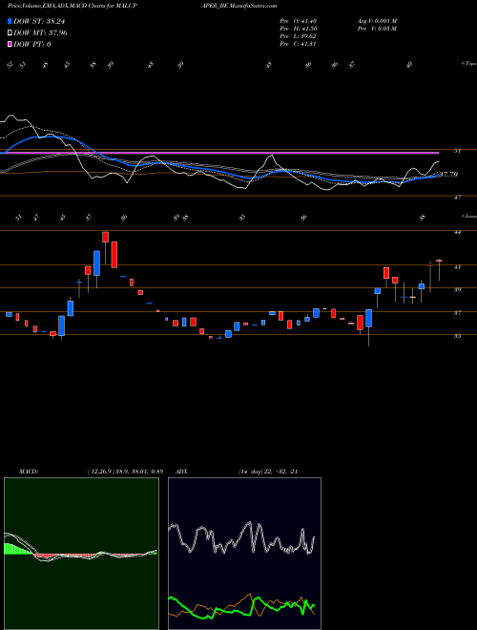Click the MACD panel title
Screen dimensions: 477x630
coord(29,472)
